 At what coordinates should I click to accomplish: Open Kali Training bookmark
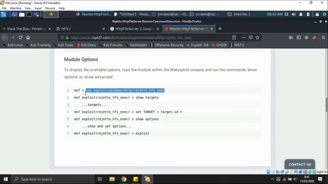pos(38,45)
